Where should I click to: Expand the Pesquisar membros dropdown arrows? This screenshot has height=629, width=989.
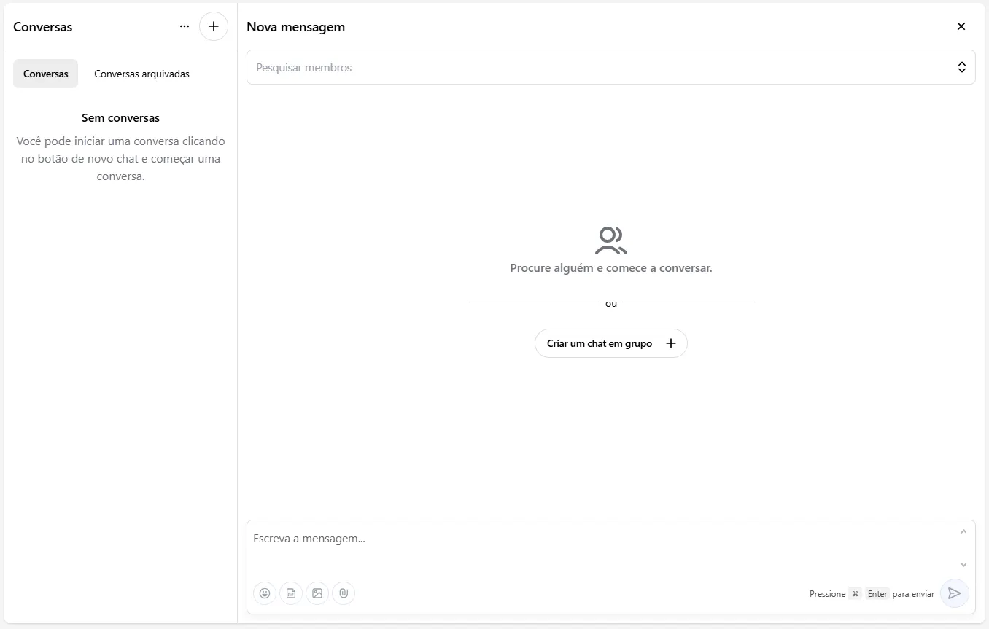tap(961, 67)
